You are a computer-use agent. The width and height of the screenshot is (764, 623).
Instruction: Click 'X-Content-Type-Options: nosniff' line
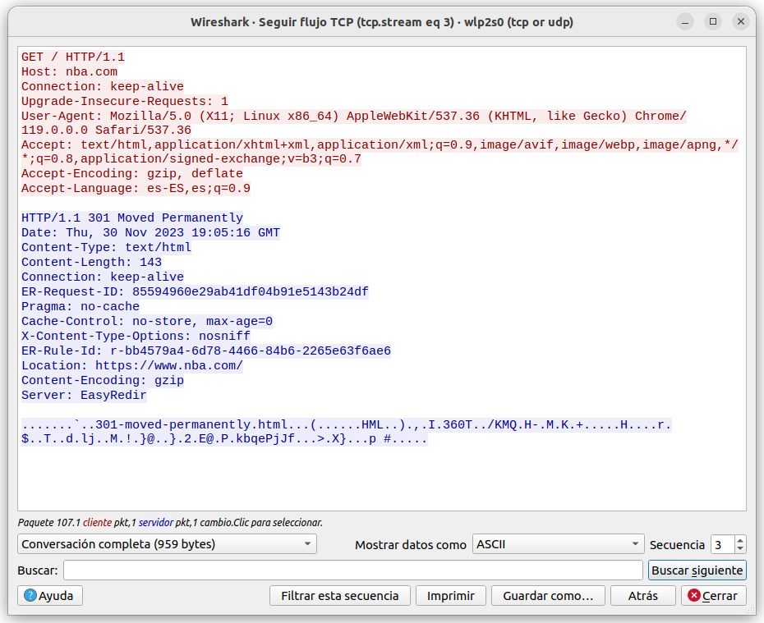136,336
